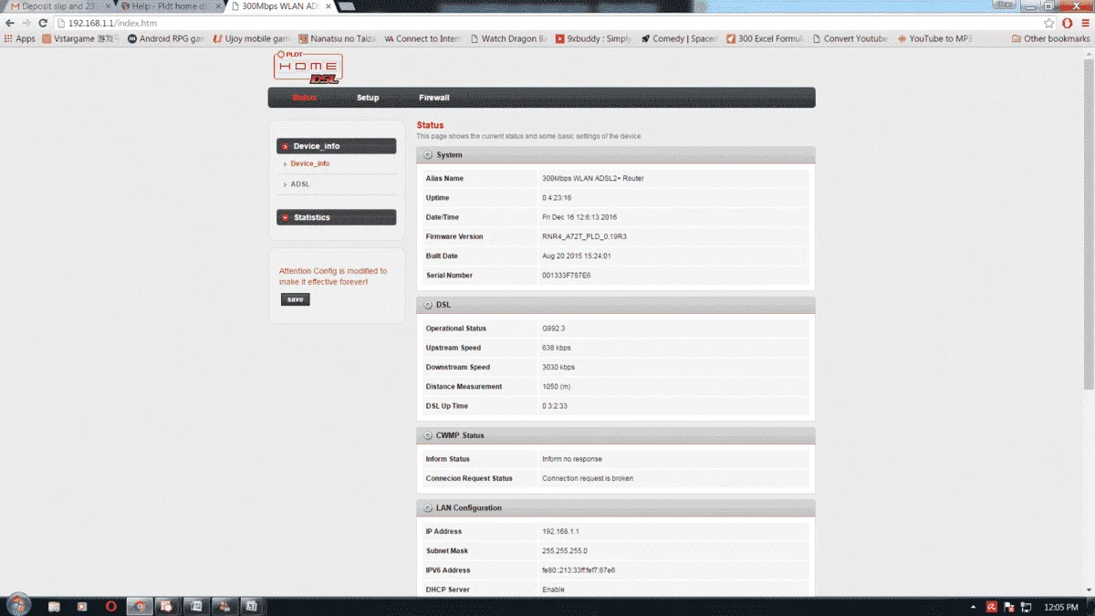1095x616 pixels.
Task: Click the IP Address 192.168.1.1 value
Action: [x=560, y=531]
